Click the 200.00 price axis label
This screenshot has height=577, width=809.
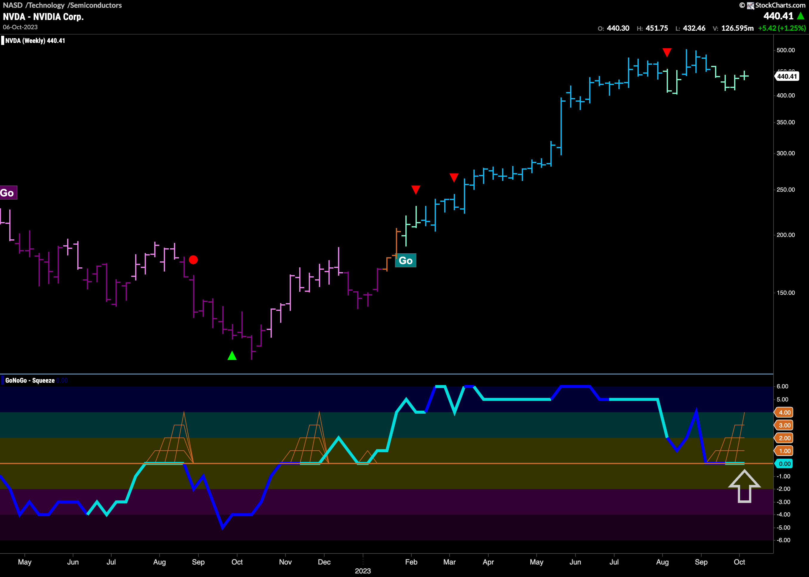point(785,235)
